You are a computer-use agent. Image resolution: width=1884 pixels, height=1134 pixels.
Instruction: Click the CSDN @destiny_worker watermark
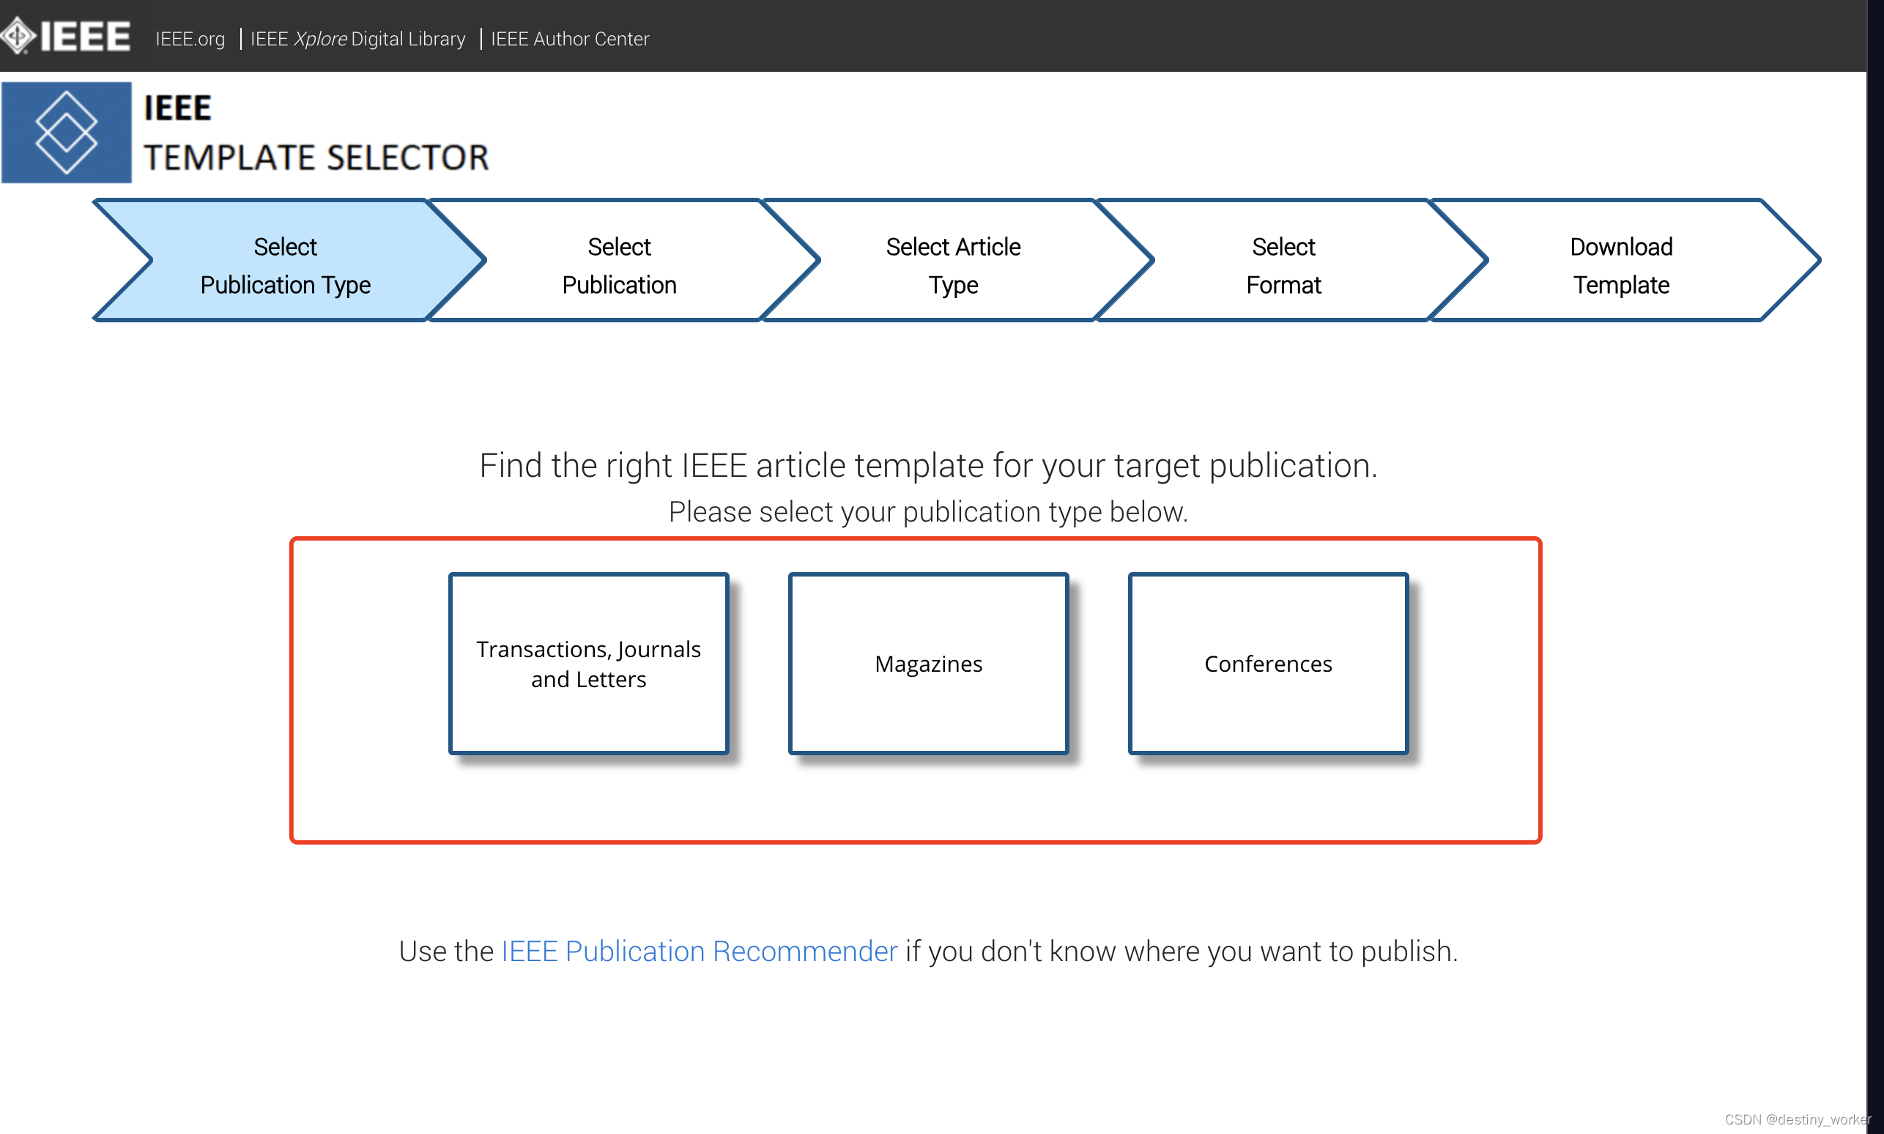[x=1797, y=1119]
